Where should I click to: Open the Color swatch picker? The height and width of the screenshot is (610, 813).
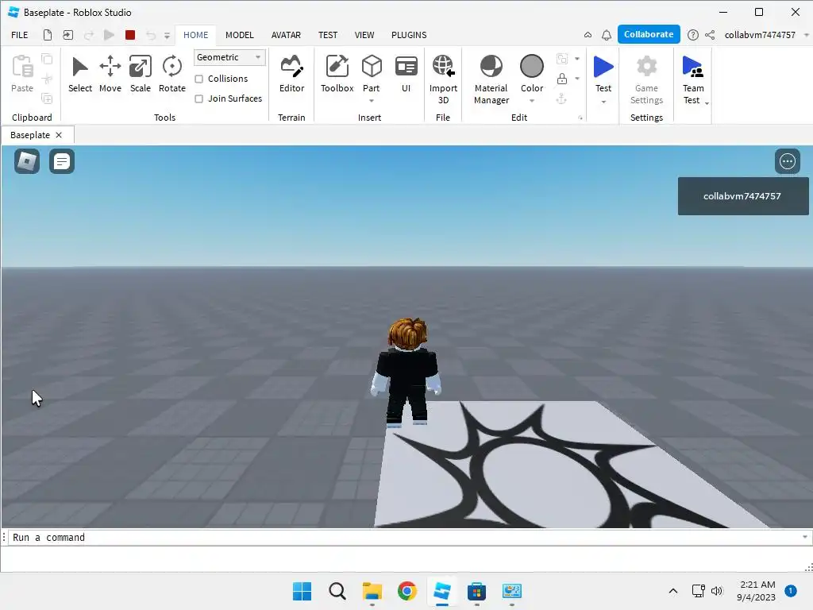(x=531, y=67)
